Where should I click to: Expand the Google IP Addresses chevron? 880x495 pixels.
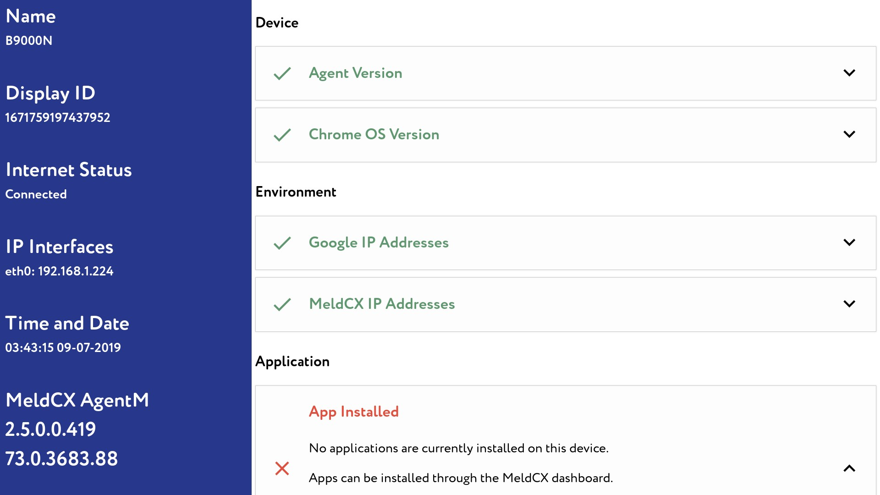(x=849, y=242)
